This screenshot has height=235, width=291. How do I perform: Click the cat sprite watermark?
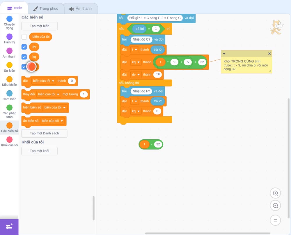276,27
